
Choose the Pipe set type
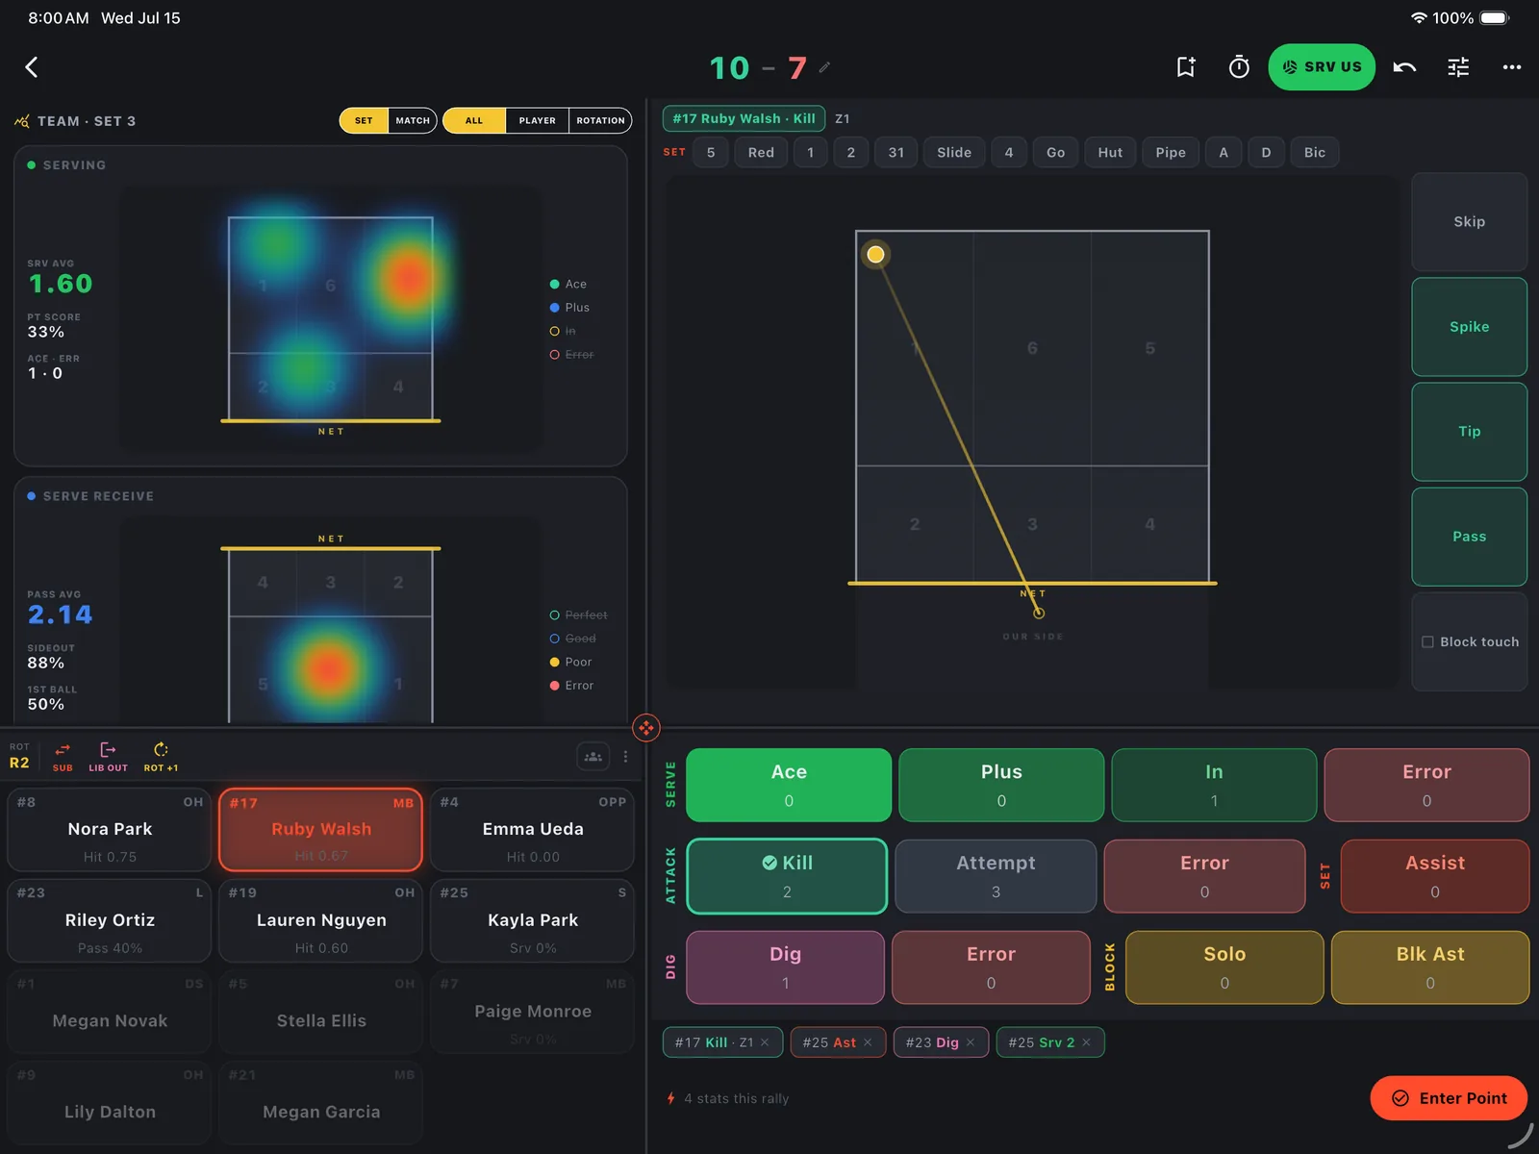1171,152
